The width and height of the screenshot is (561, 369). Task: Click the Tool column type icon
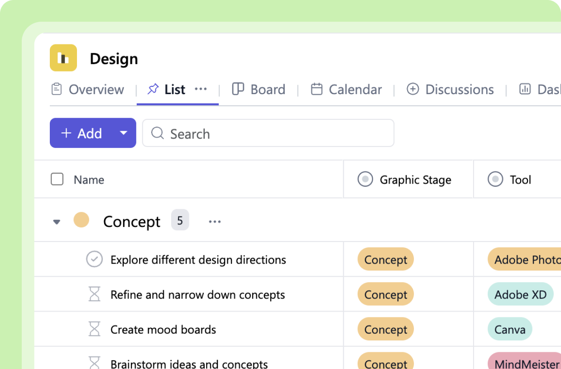pos(495,179)
